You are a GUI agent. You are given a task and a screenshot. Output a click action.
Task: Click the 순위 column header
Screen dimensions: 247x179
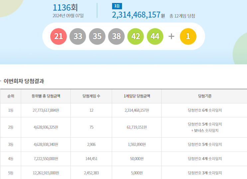tap(11, 96)
